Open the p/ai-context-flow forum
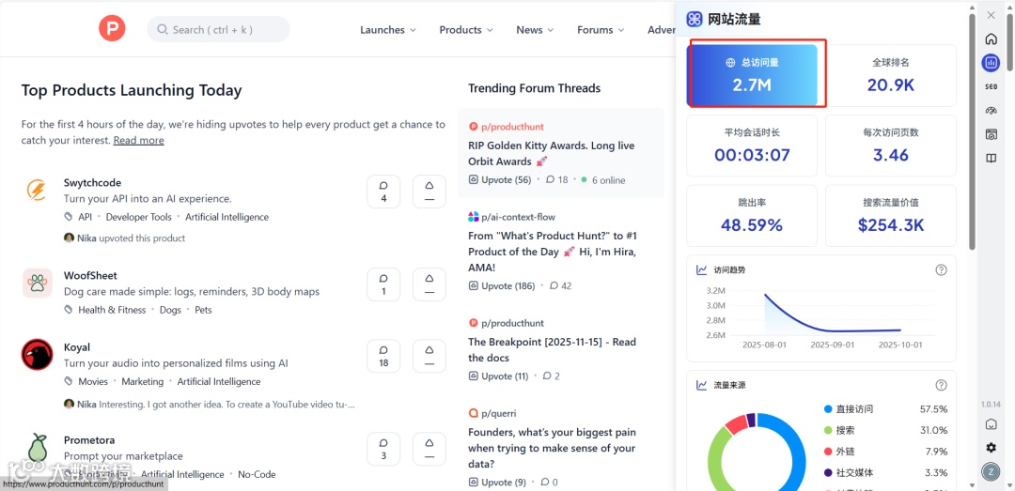Viewport: 1015px width, 491px height. (x=518, y=217)
